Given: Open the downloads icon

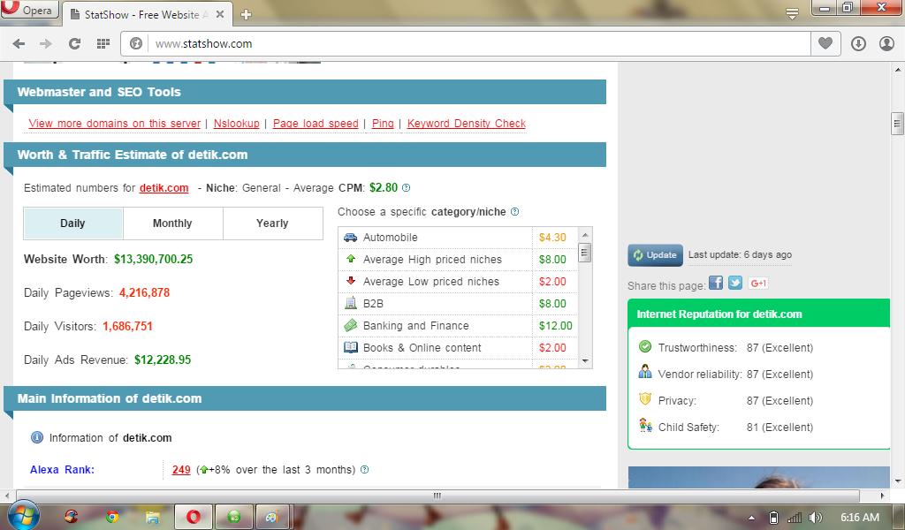Looking at the screenshot, I should pyautogui.click(x=858, y=44).
